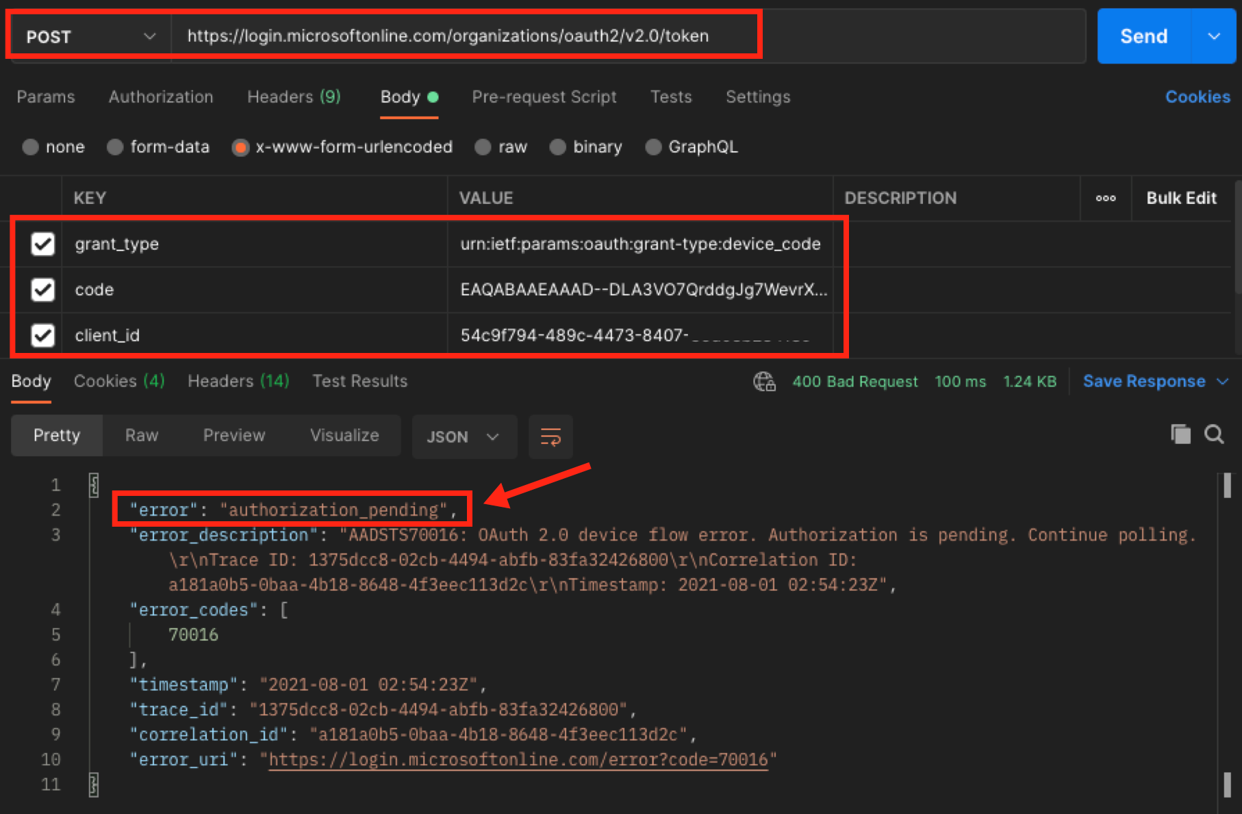Select the raw body type radio
Screen dimensions: 1242x814
pyautogui.click(x=483, y=147)
